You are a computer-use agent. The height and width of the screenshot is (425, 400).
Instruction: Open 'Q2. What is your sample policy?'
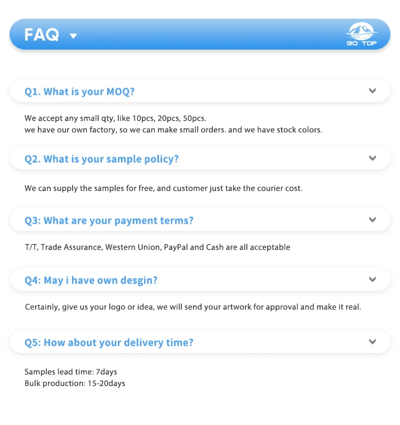point(101,159)
